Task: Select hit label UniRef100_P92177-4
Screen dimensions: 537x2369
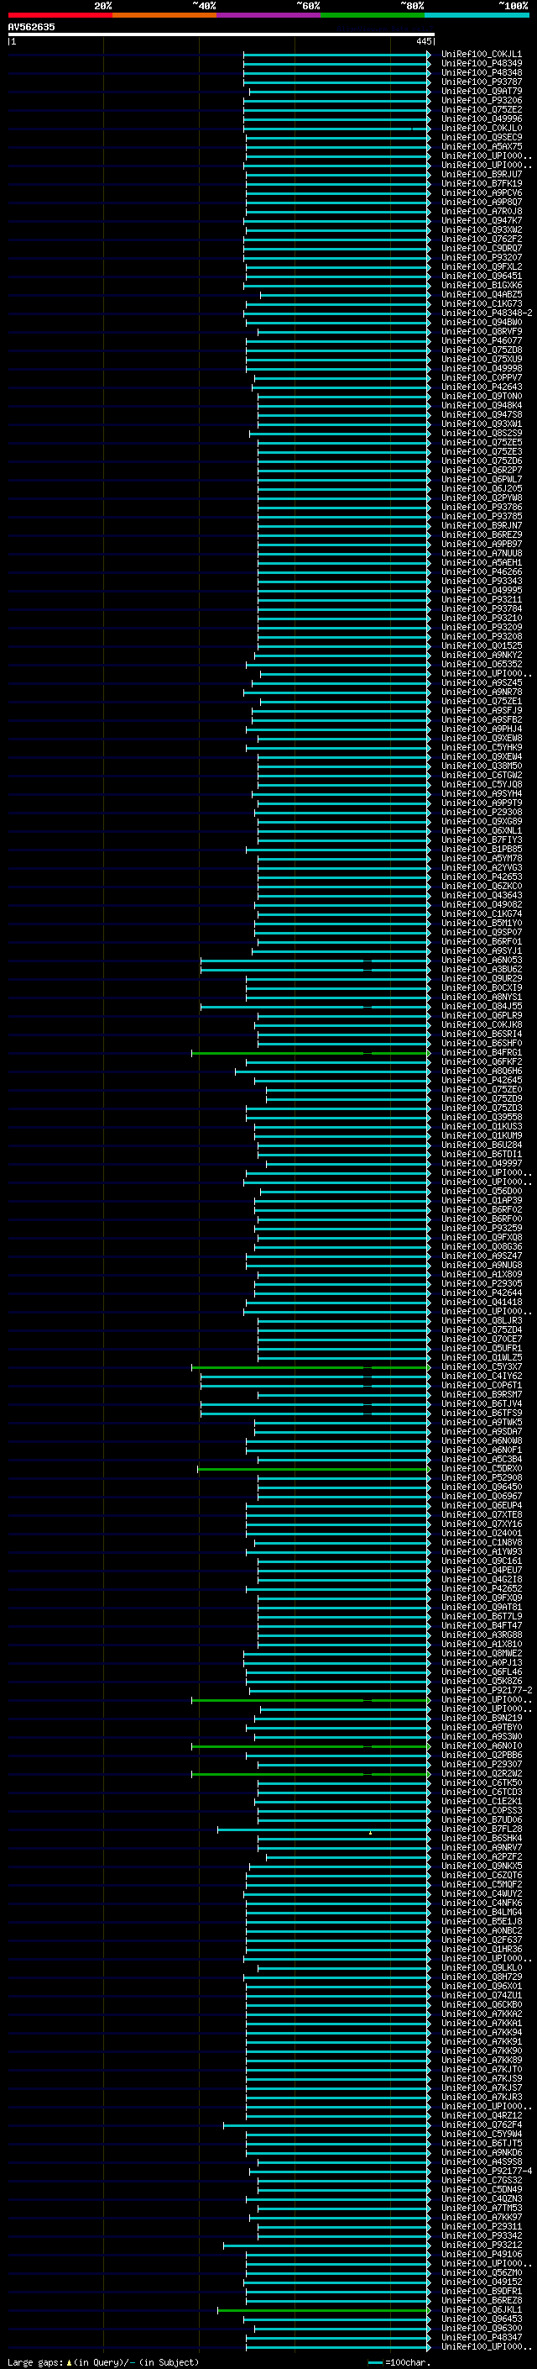Action: pyautogui.click(x=487, y=2172)
